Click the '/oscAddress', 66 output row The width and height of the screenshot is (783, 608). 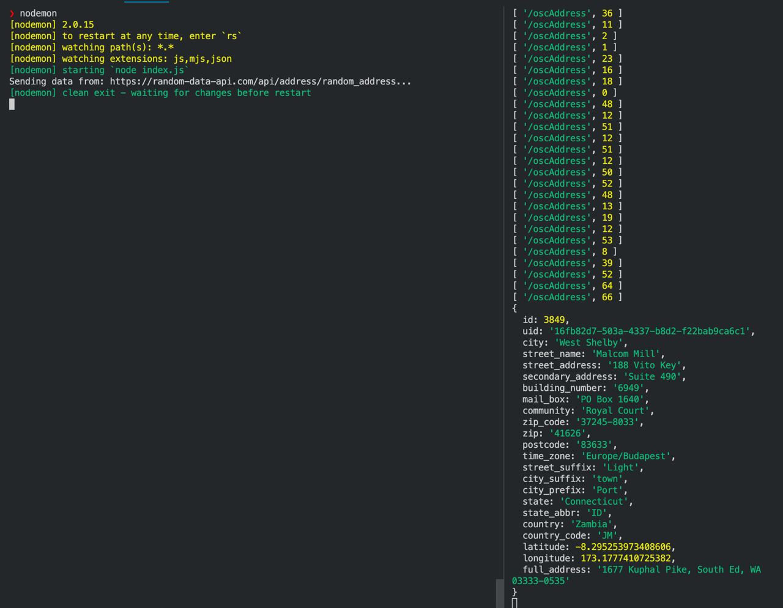(x=567, y=297)
